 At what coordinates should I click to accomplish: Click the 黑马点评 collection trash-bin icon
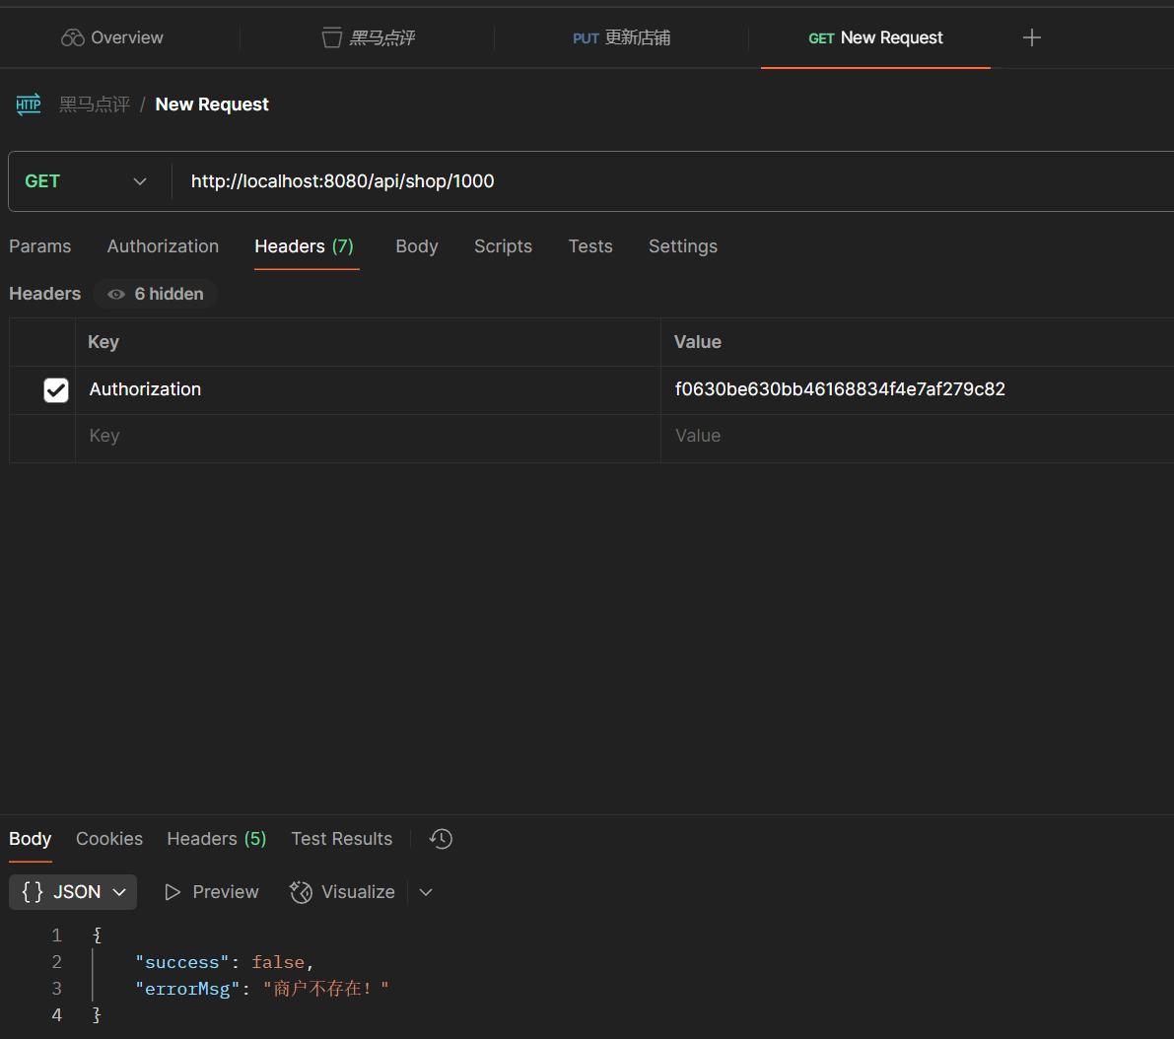click(332, 38)
